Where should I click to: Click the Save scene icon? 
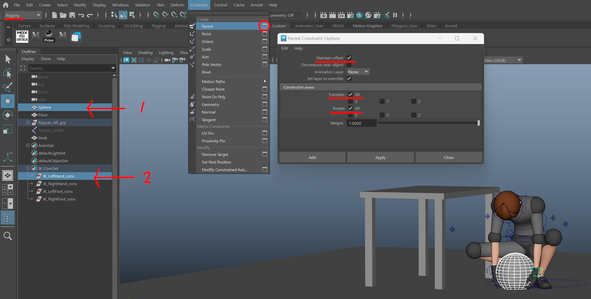click(72, 15)
